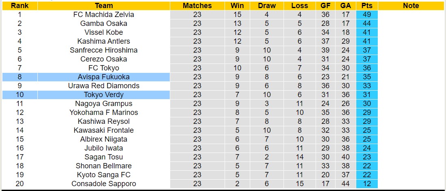
Task: Click Consadole Sapporo's 12 points cell
Action: pos(366,184)
